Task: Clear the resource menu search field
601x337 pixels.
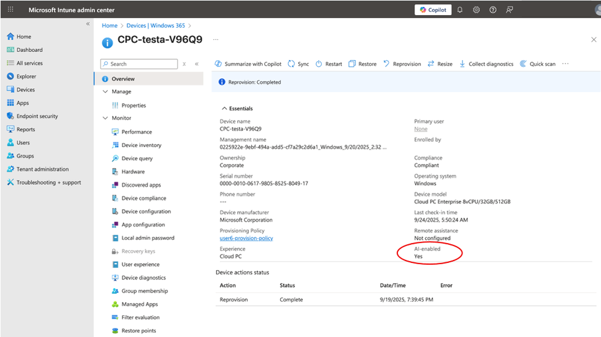Action: point(184,64)
